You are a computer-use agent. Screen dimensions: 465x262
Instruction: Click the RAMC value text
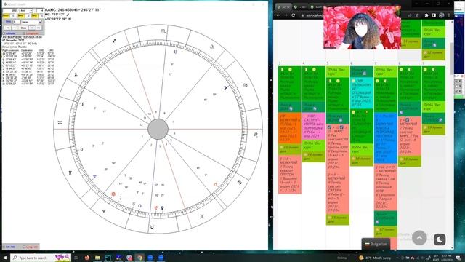[x=73, y=9]
